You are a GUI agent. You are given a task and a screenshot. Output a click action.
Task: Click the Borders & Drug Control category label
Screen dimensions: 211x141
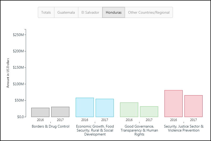tap(50, 127)
